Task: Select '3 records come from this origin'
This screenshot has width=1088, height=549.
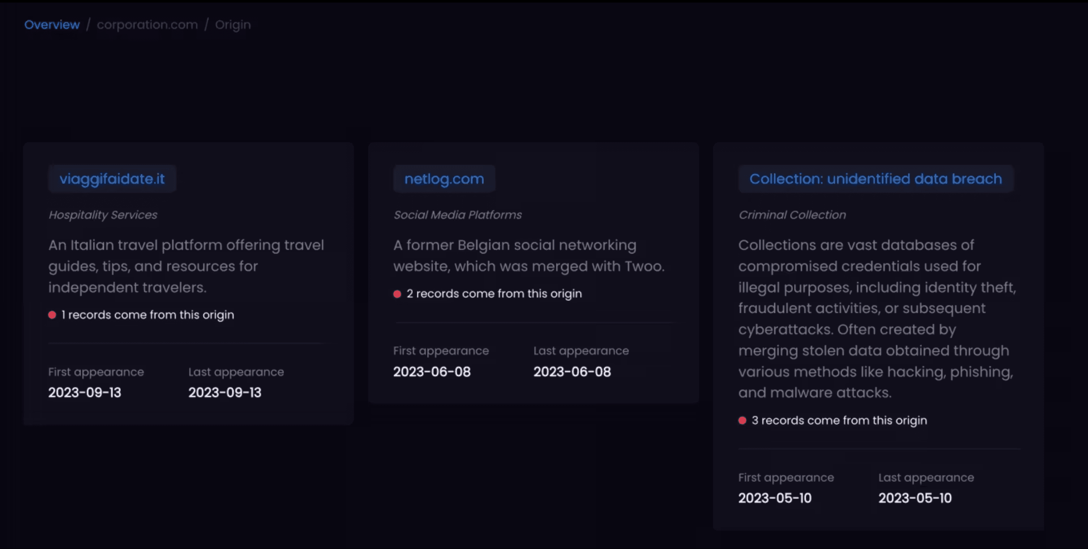Action: pyautogui.click(x=839, y=420)
